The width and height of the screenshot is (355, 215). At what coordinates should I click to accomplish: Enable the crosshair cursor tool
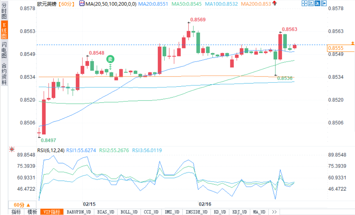pyautogui.click(x=305, y=3)
